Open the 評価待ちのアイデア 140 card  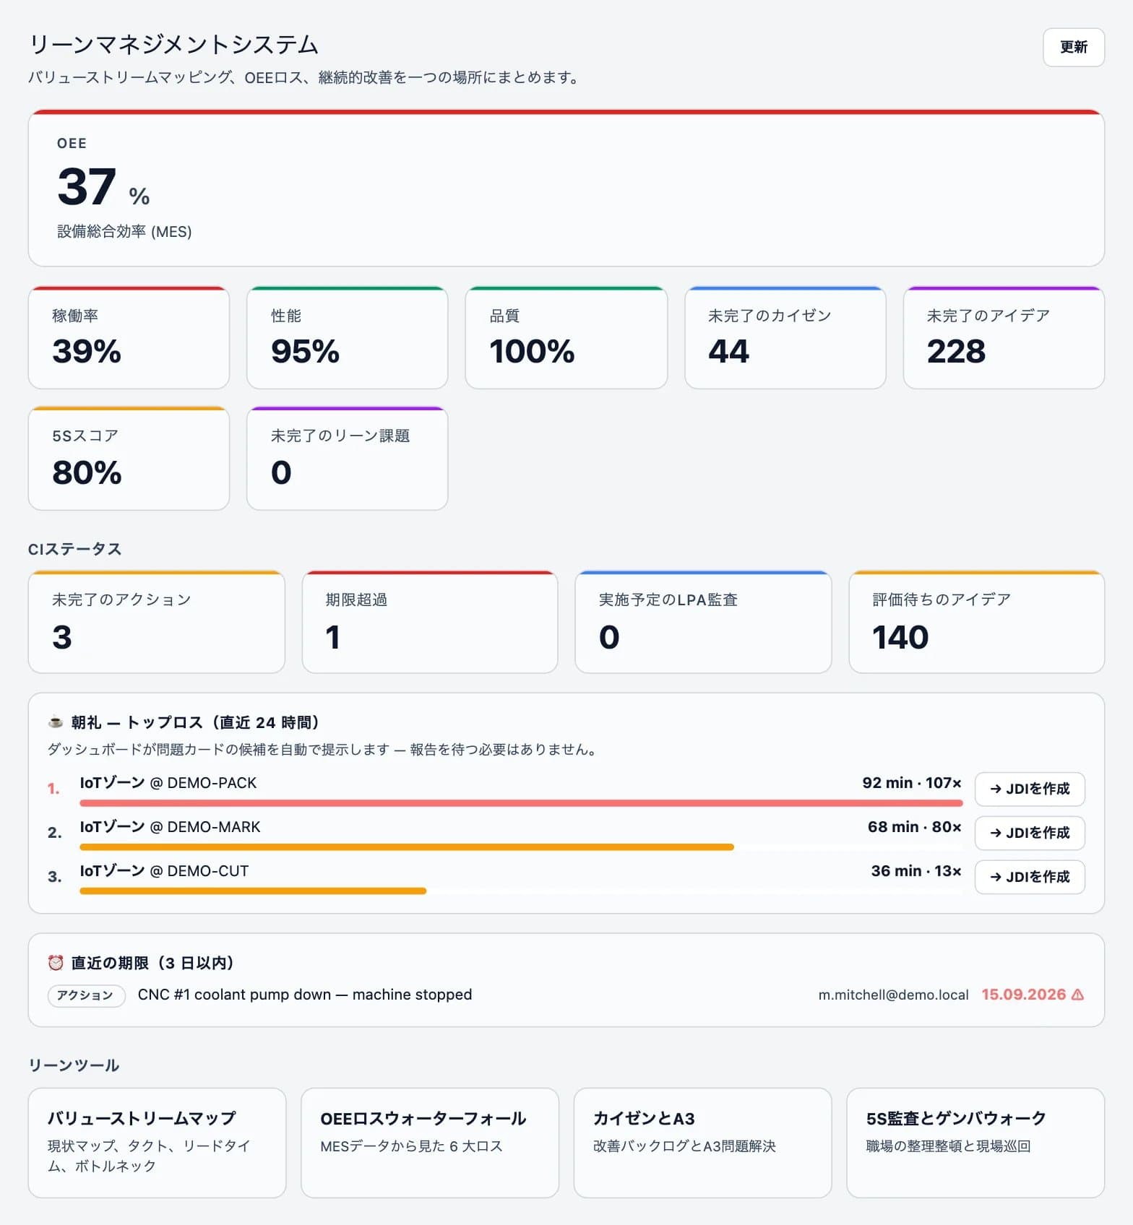pyautogui.click(x=977, y=623)
